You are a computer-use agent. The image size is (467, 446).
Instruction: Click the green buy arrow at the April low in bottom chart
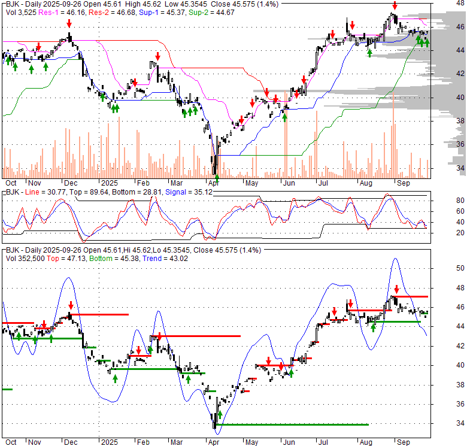pos(220,415)
